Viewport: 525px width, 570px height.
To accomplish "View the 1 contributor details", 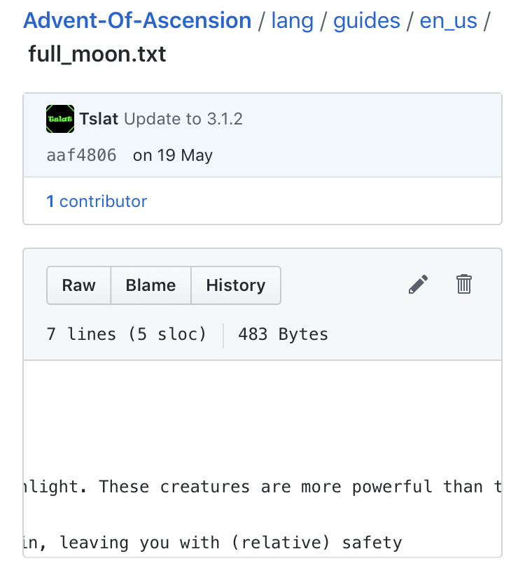I will tap(97, 201).
